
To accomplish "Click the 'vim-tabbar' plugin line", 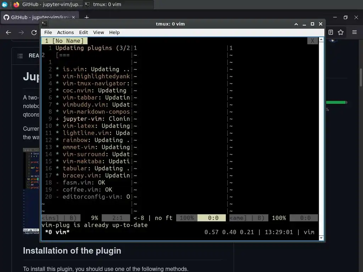I will [x=93, y=98].
